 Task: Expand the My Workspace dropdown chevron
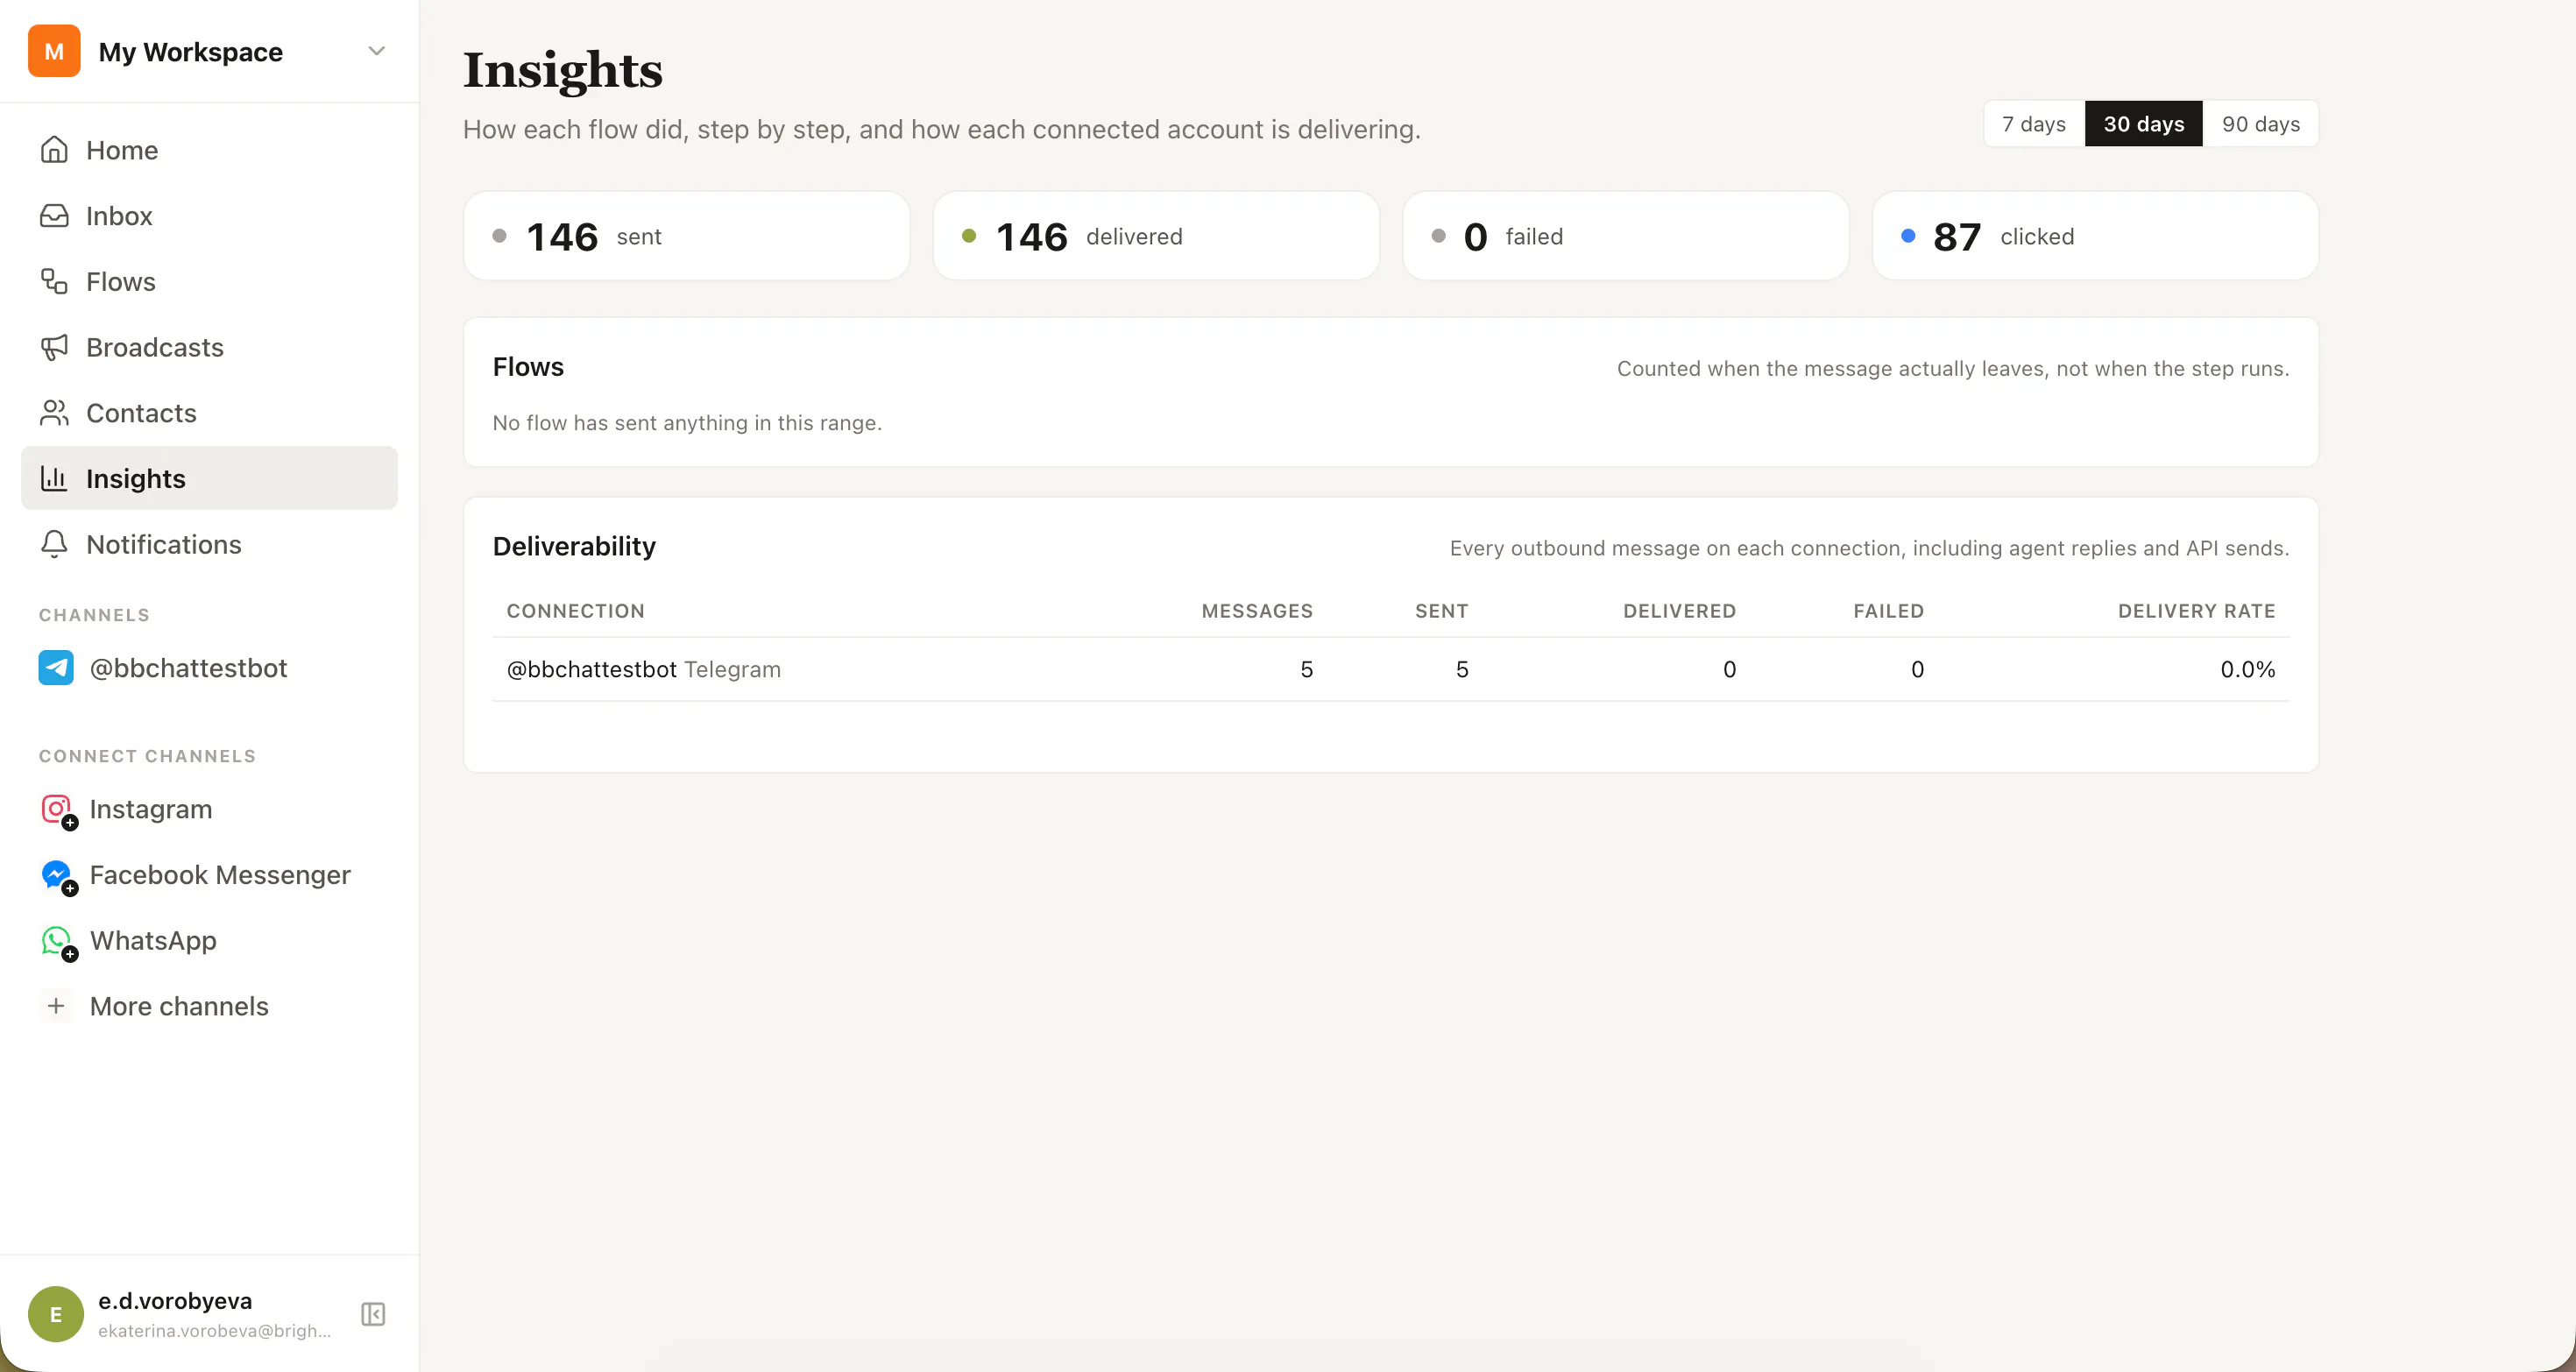(x=376, y=51)
